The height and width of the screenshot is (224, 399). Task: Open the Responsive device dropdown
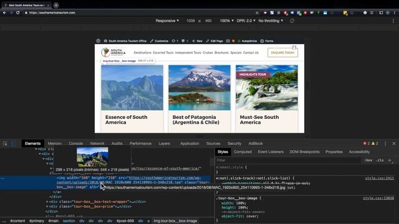(x=167, y=21)
